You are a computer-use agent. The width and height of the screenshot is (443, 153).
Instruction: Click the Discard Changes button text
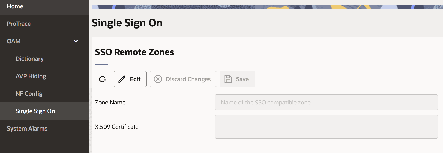coord(188,79)
